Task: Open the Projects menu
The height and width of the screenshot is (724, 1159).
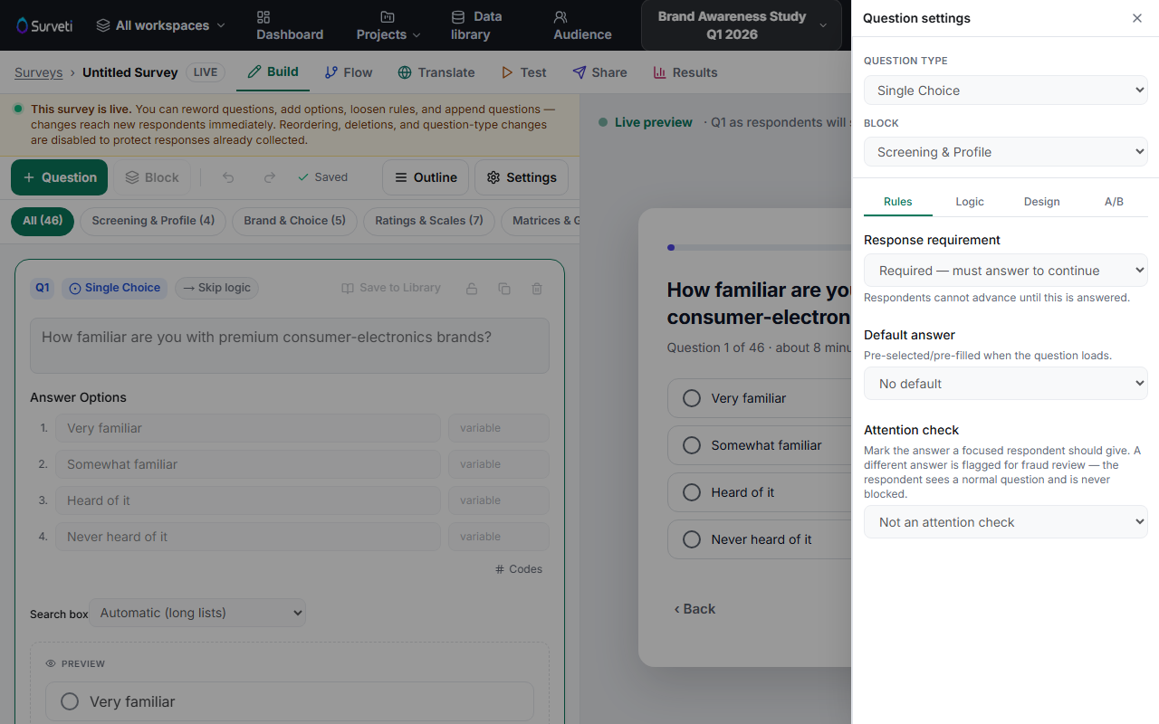Action: pyautogui.click(x=388, y=25)
